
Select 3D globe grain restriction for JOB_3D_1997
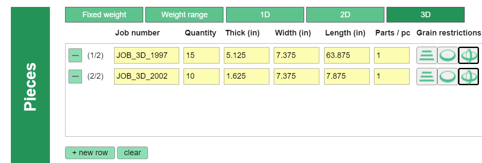(469, 55)
